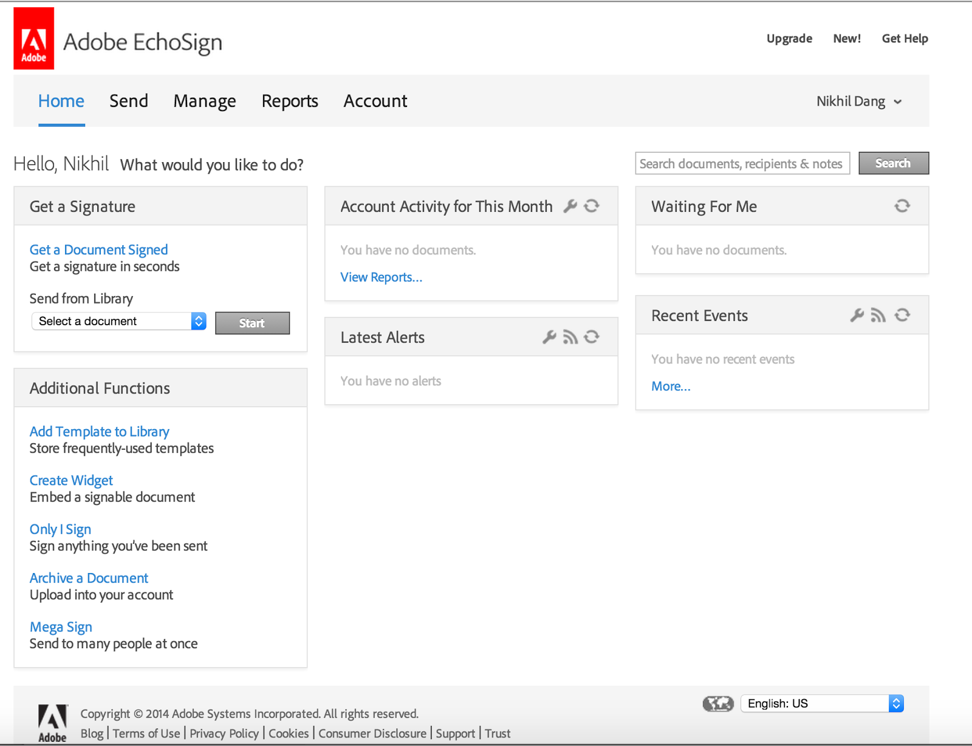The width and height of the screenshot is (972, 746).
Task: Click the globe icon in the footer
Action: click(718, 704)
